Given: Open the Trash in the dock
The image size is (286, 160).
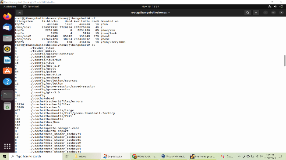Looking at the screenshot, I should point(7,106).
